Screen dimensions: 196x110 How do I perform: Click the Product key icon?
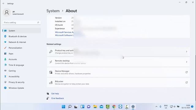pos(51,52)
